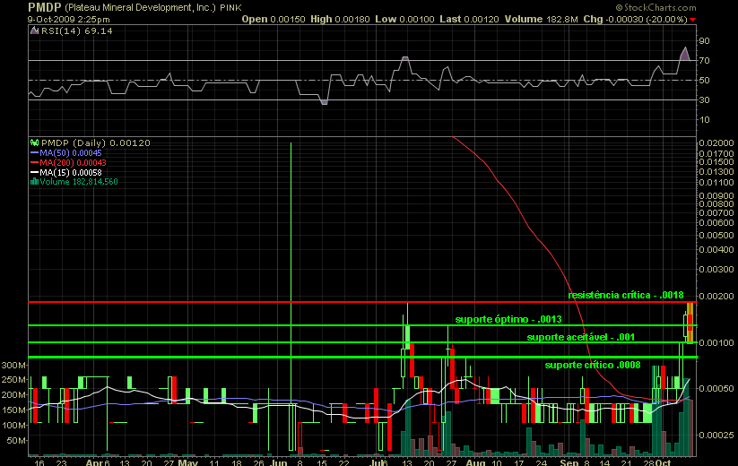Click the 'suporte aceitável - .001' annotation
738x466 pixels.
[x=581, y=337]
